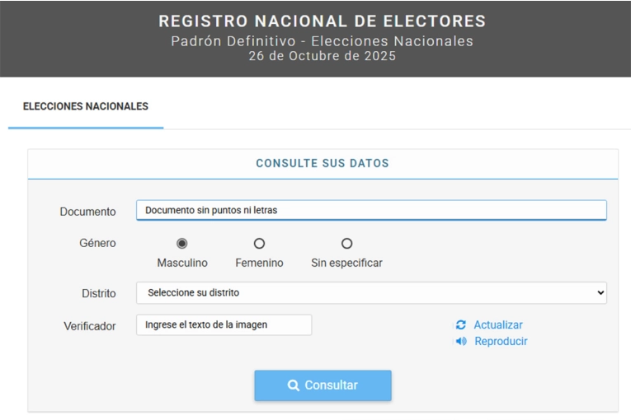Click the Consulte Sus Datos heading

323,164
